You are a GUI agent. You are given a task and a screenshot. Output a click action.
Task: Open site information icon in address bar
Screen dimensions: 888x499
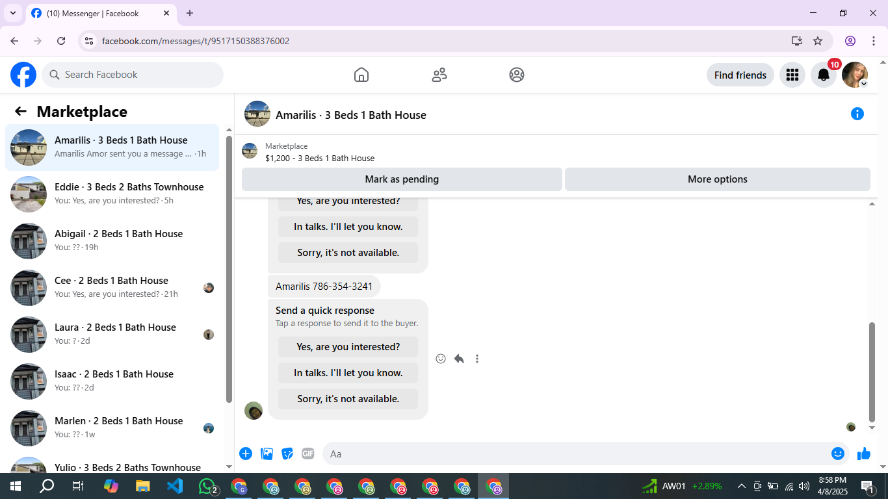pos(90,41)
